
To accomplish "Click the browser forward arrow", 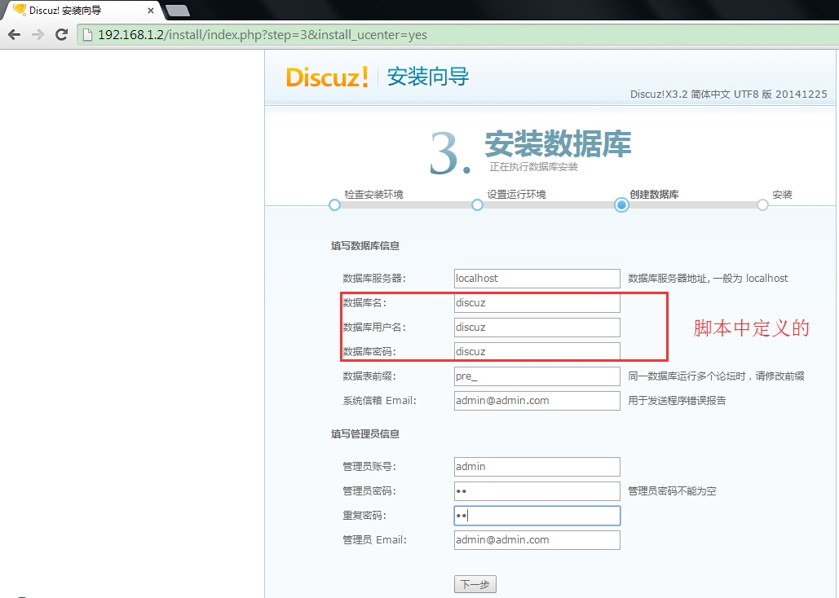I will 37,34.
